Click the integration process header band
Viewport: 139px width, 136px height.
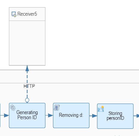click(69, 77)
